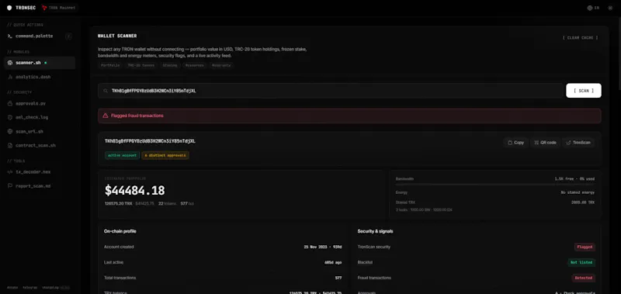Click the Bandwidth usage progress bar

point(494,185)
